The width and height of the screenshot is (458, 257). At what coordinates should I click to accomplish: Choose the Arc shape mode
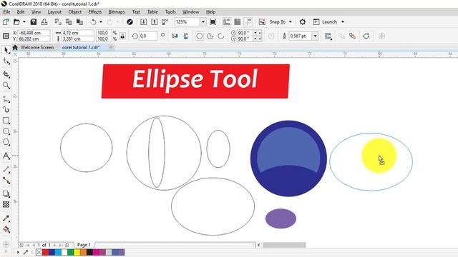pyautogui.click(x=221, y=36)
